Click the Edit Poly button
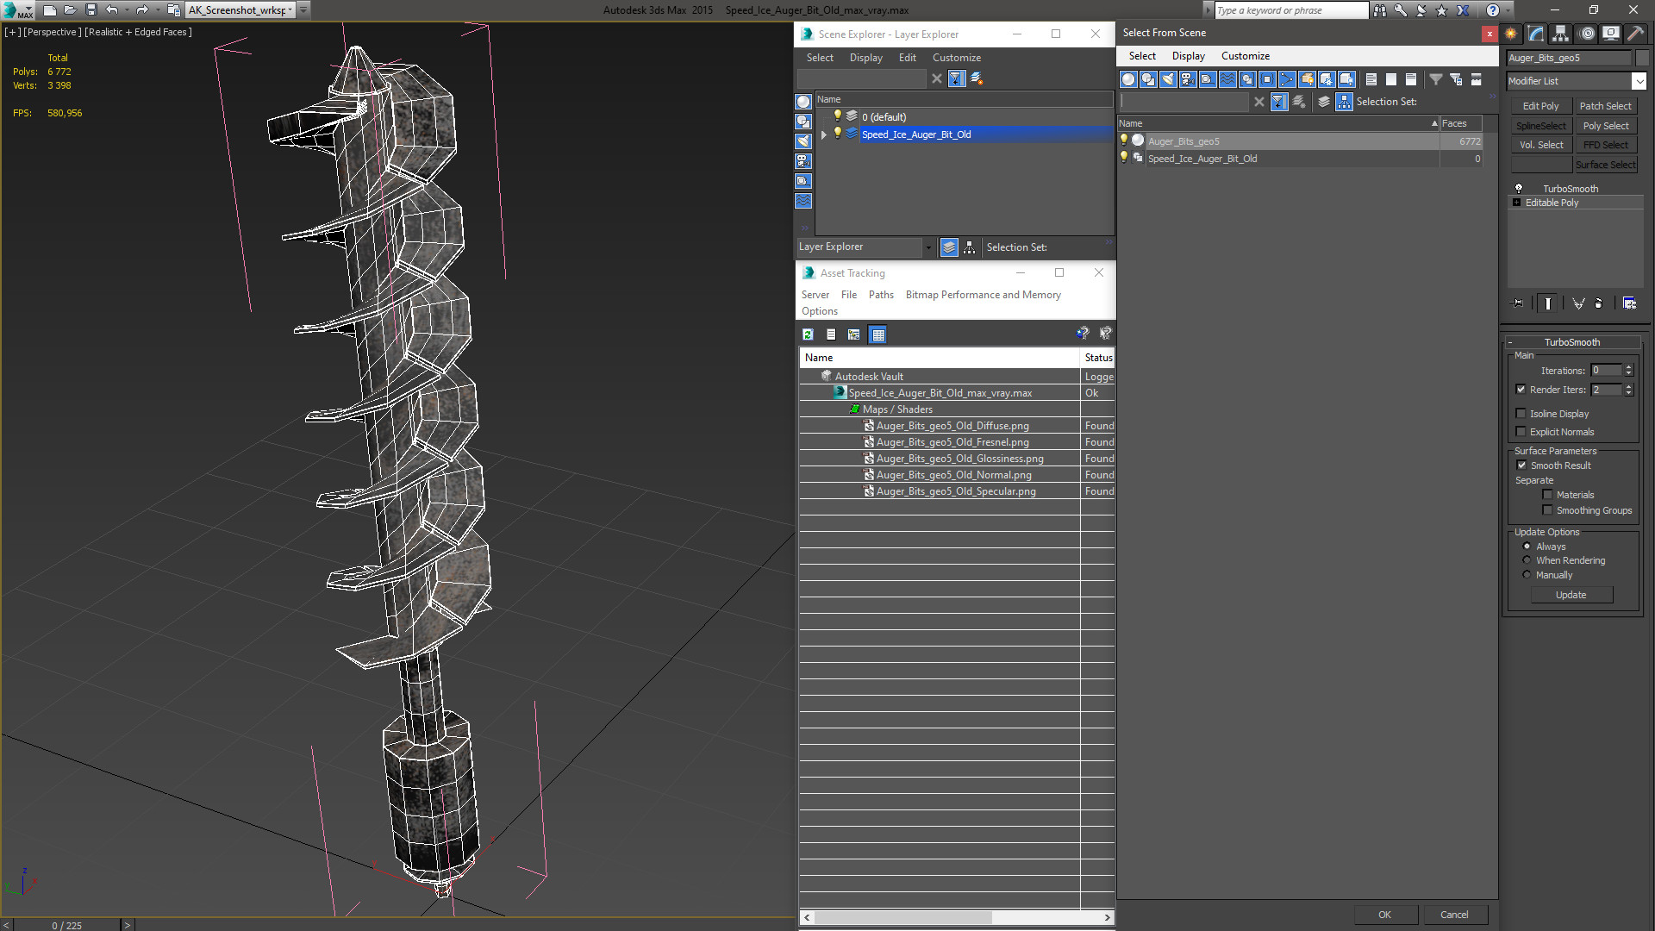Screen dimensions: 1655x931 click(x=1540, y=106)
